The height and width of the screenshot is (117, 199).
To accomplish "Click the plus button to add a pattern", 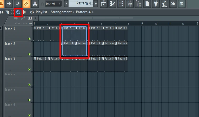I will pos(96,4).
